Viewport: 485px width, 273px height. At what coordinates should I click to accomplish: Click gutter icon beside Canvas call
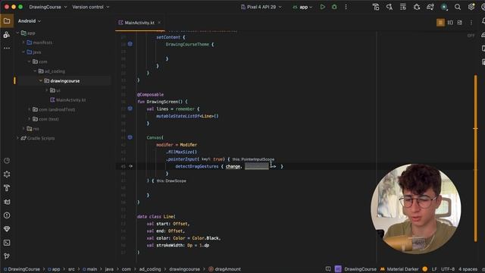click(x=130, y=137)
